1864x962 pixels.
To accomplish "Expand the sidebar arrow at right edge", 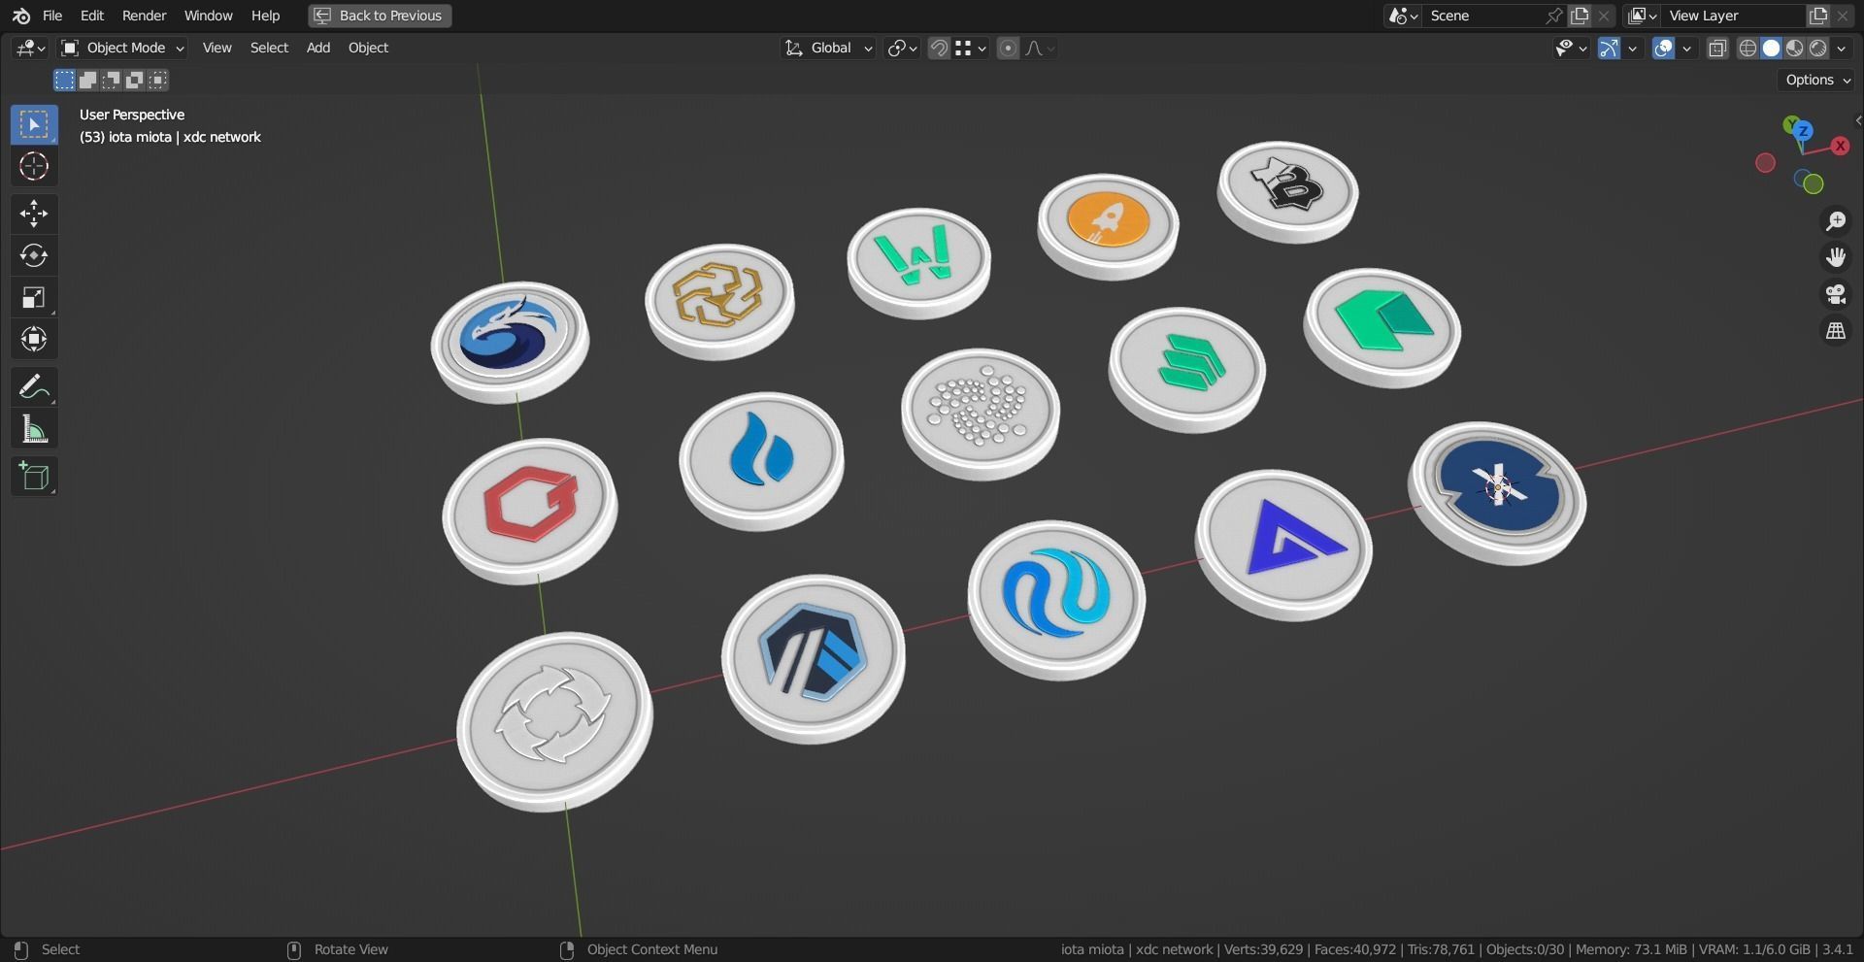I will [1857, 120].
